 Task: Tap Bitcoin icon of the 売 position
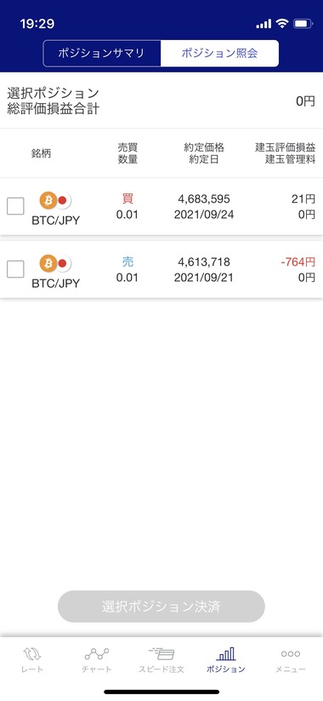48,264
